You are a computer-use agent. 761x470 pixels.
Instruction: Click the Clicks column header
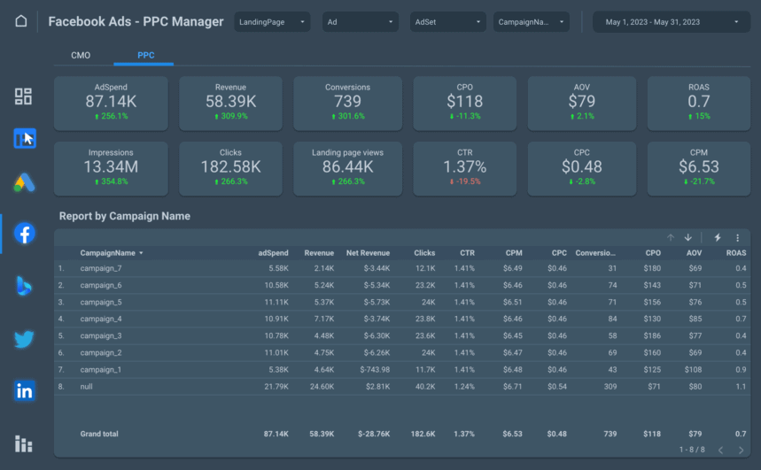[424, 253]
